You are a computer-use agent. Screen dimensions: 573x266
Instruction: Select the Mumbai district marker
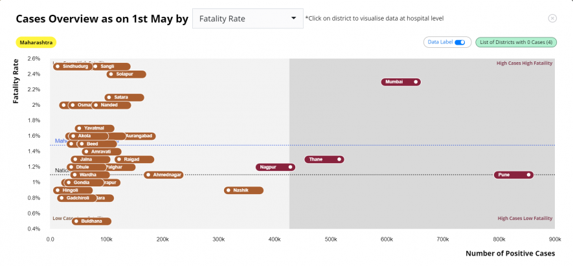click(x=416, y=82)
